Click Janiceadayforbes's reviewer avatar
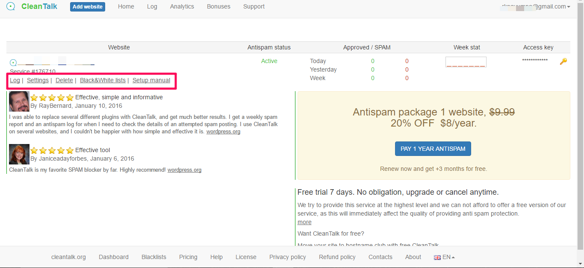 [x=19, y=154]
